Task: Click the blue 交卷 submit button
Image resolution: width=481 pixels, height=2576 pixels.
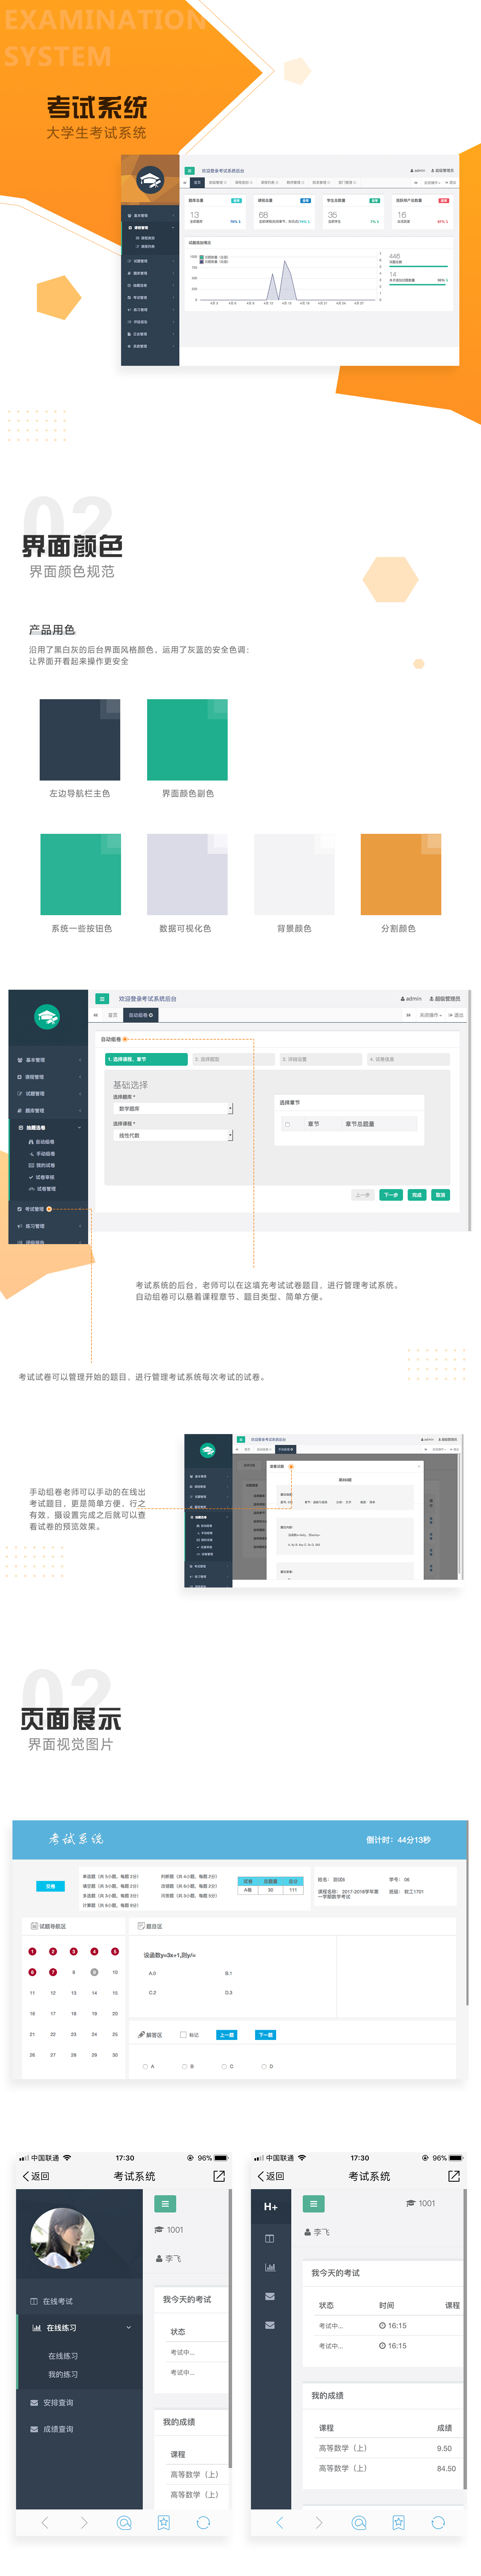Action: [50, 1886]
